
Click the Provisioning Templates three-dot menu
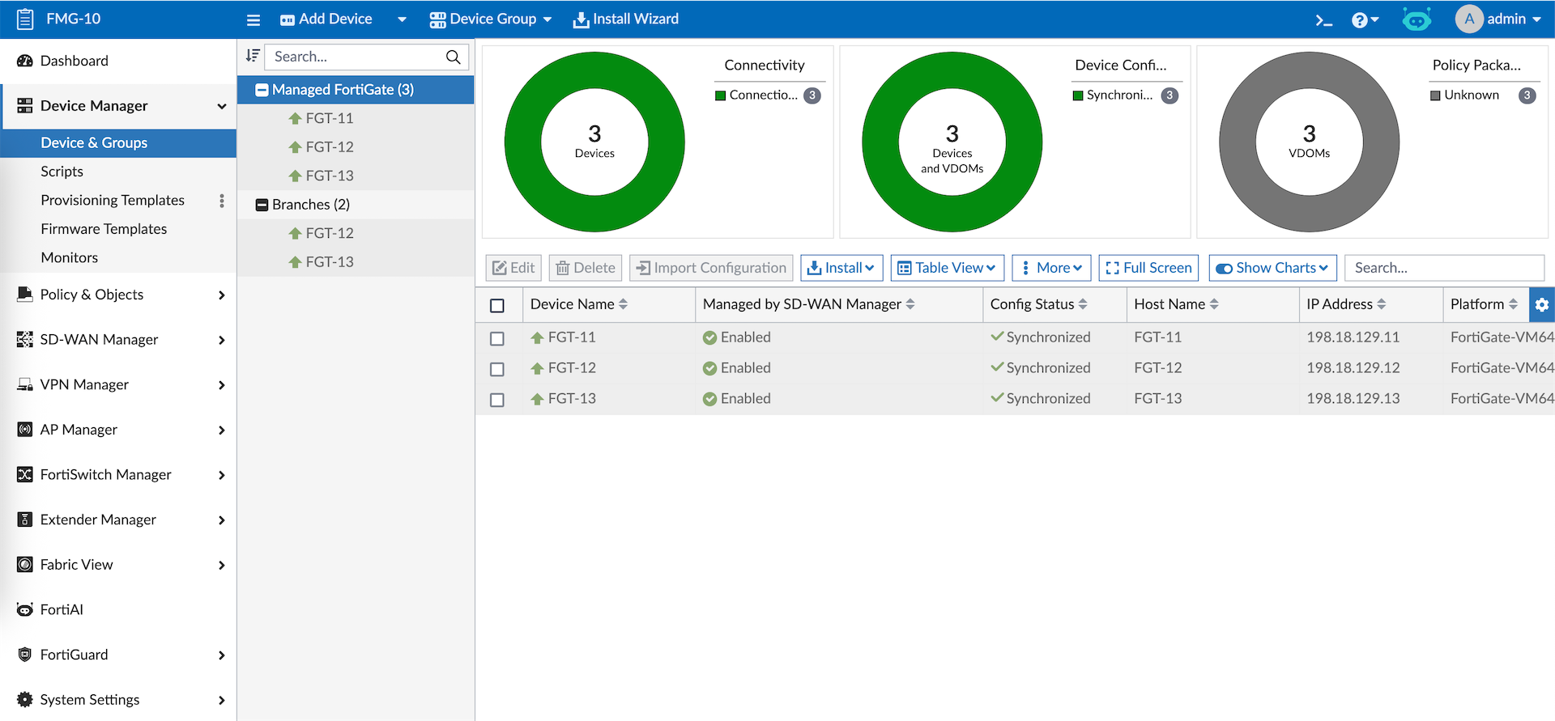click(x=222, y=201)
